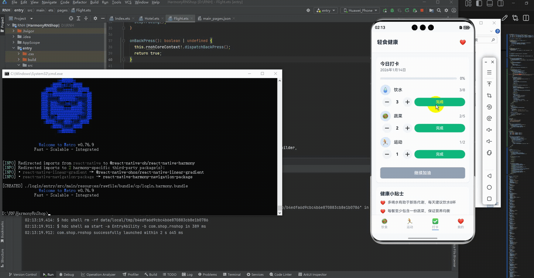
Task: Click the Structure side panel tab
Action: (2, 258)
